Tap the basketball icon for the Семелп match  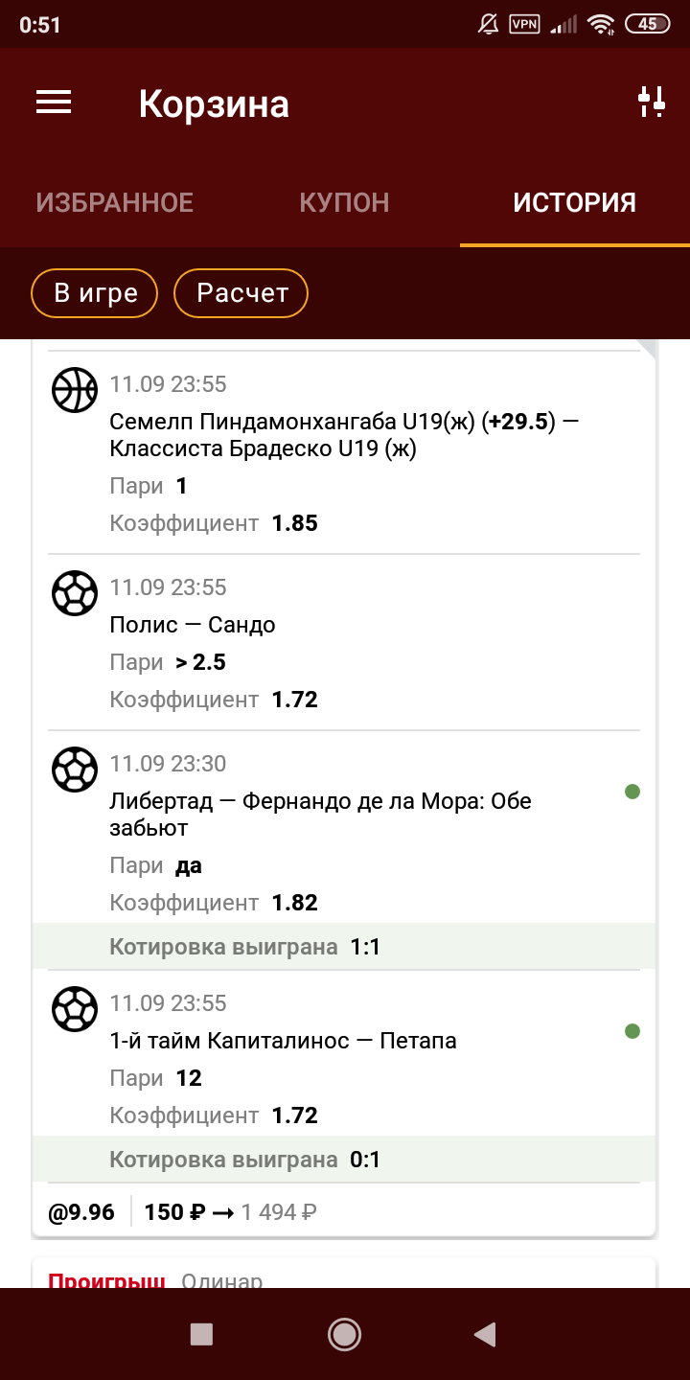(74, 389)
